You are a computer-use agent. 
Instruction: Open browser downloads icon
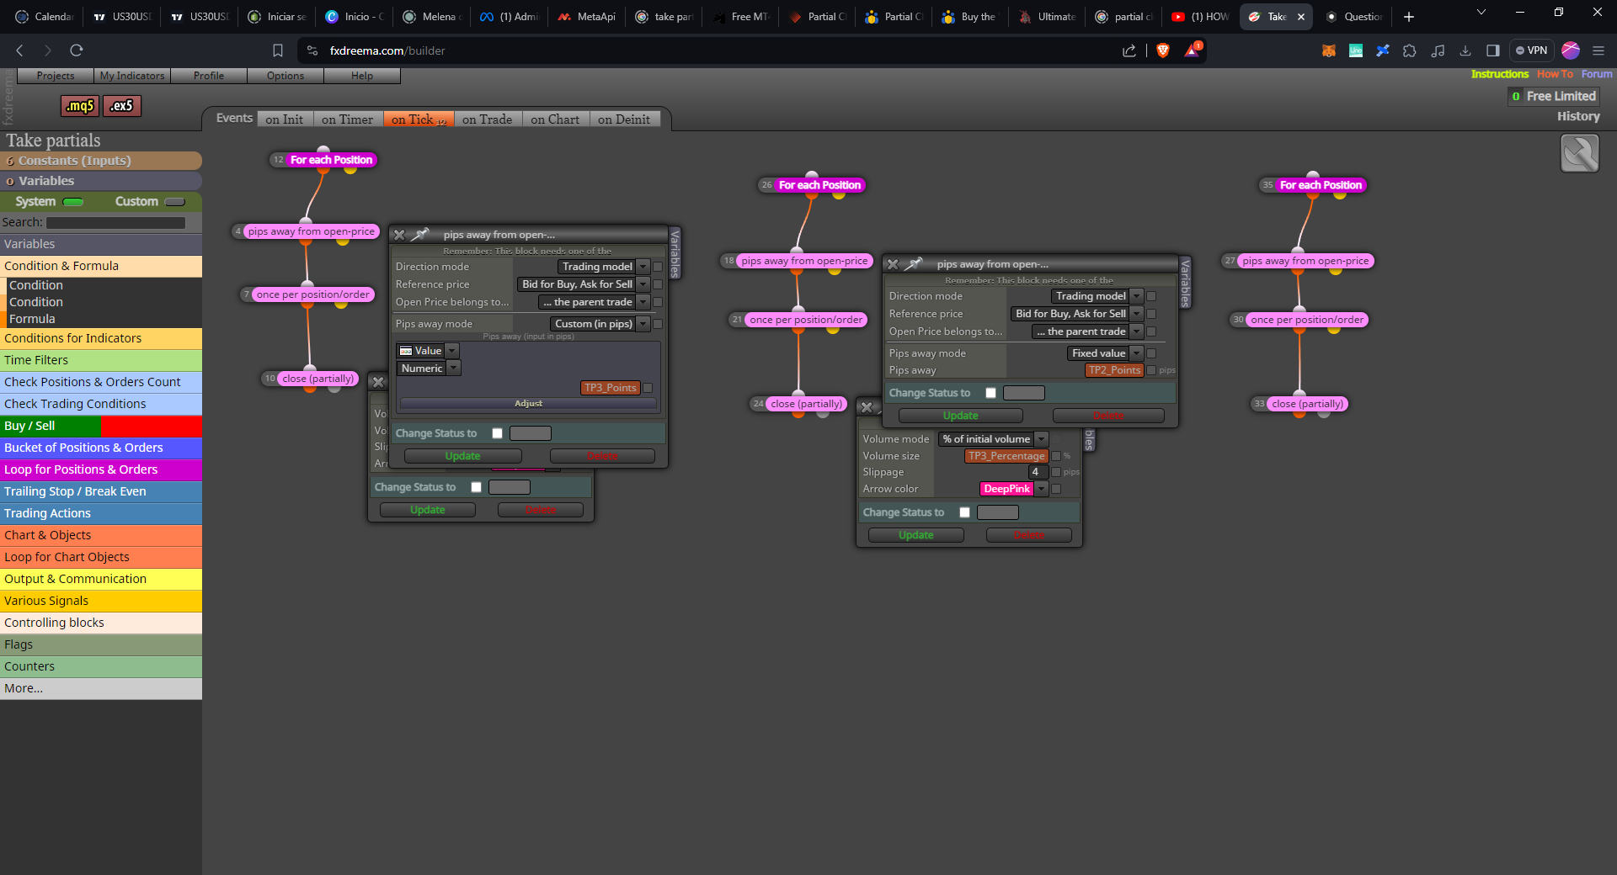click(x=1465, y=50)
